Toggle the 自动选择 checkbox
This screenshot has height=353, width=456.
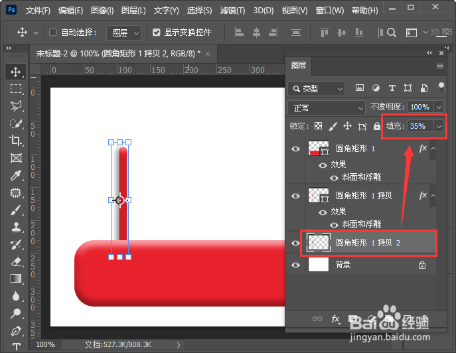pos(52,32)
